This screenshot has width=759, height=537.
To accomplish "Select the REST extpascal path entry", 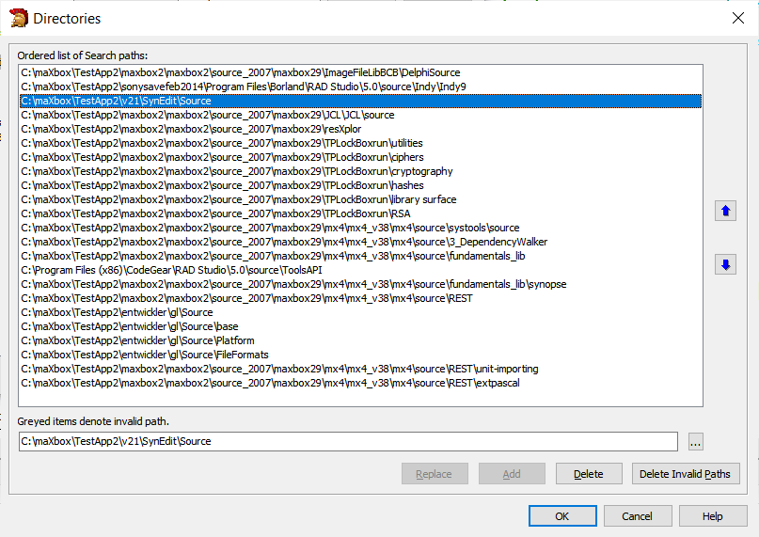I will pyautogui.click(x=270, y=383).
